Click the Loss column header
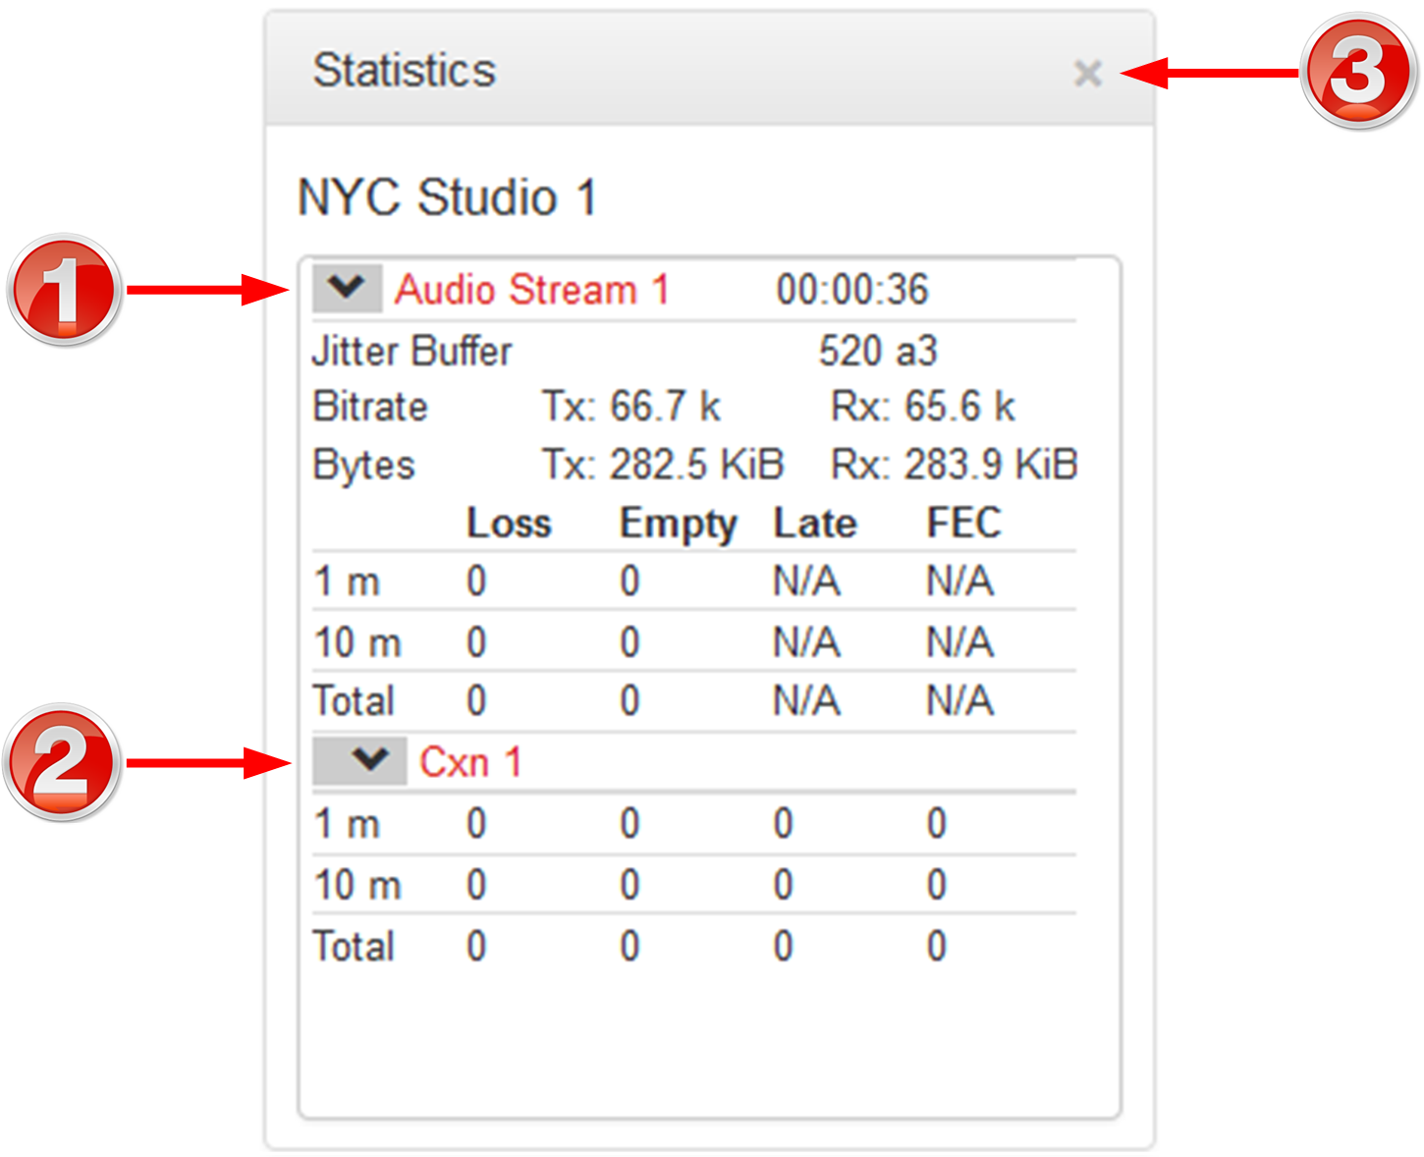This screenshot has height=1157, width=1424. pos(509,523)
